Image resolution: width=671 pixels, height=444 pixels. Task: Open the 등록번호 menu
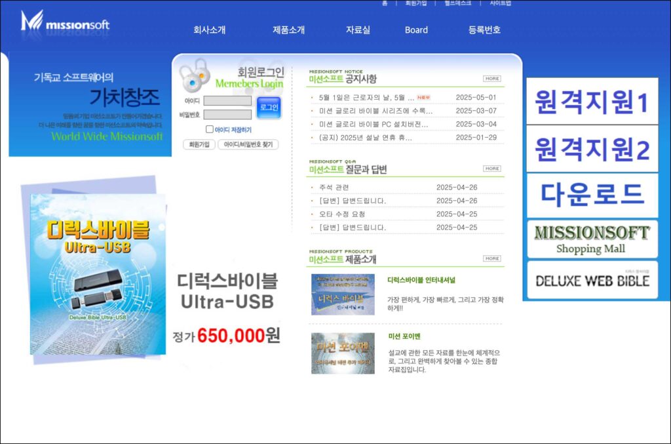click(484, 30)
